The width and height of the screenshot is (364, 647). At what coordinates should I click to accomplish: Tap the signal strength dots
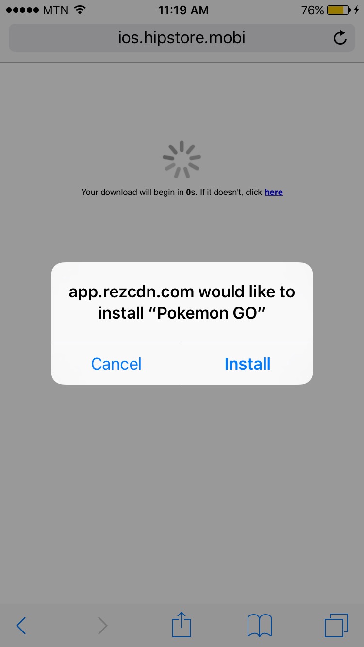point(22,10)
